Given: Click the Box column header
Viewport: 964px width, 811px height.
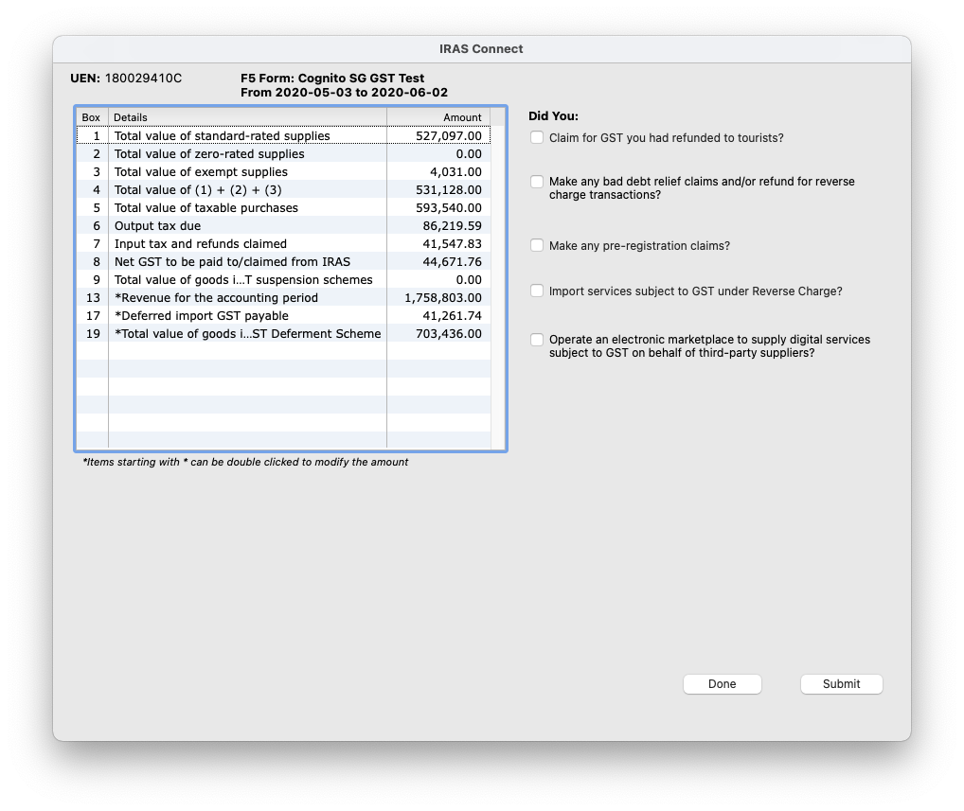Looking at the screenshot, I should (92, 117).
